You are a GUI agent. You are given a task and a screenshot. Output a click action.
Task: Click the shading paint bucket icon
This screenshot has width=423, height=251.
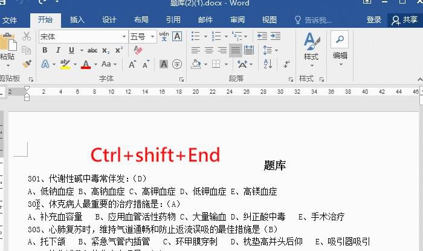click(196, 64)
